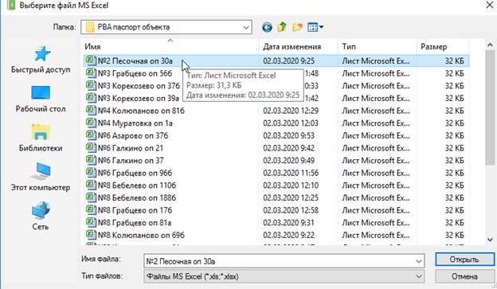497x289 pixels.
Task: Click Excel icon of №2 Песочная оп 30а
Action: click(91, 61)
